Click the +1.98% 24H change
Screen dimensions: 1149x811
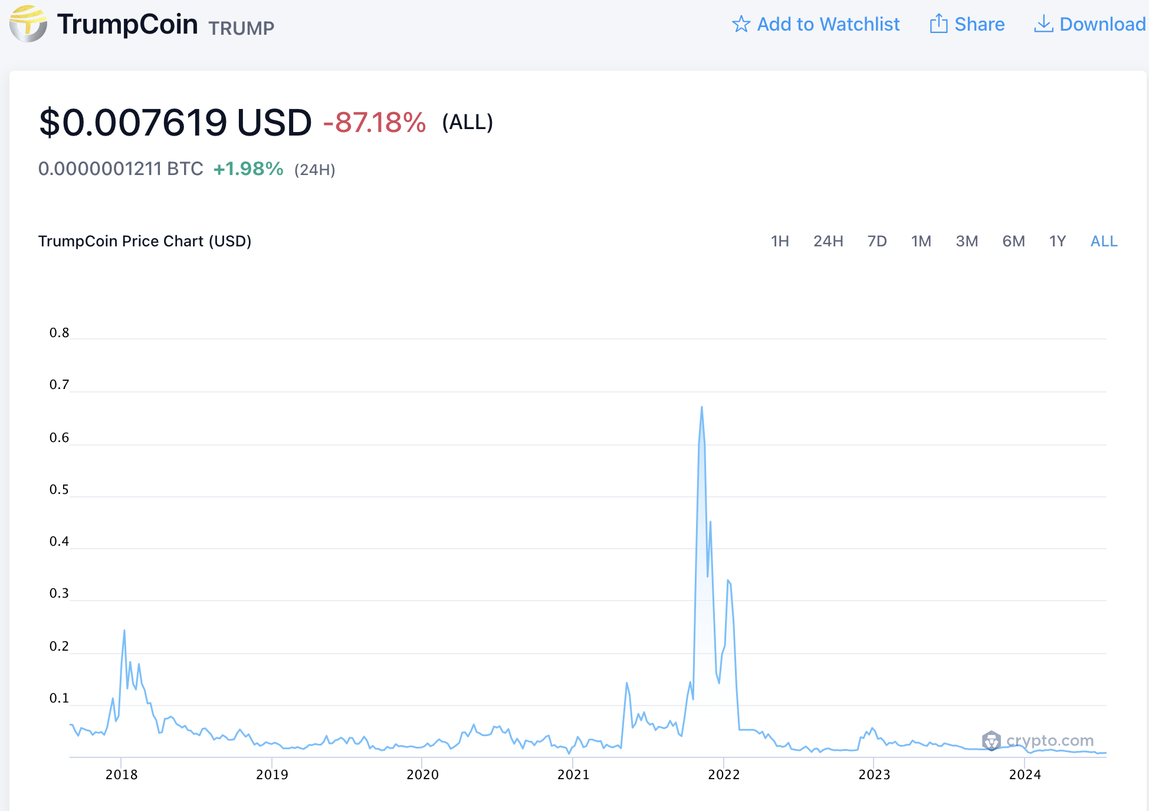(248, 169)
